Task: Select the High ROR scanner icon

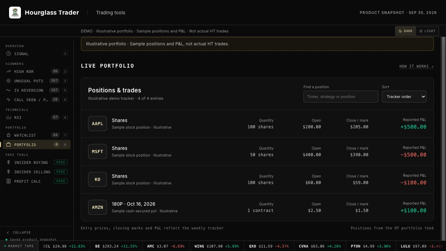Action: click(8, 71)
